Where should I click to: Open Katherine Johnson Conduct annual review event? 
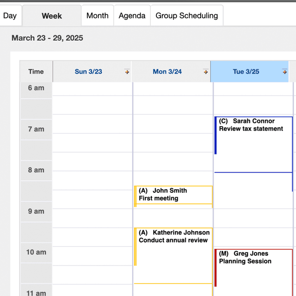173,256
